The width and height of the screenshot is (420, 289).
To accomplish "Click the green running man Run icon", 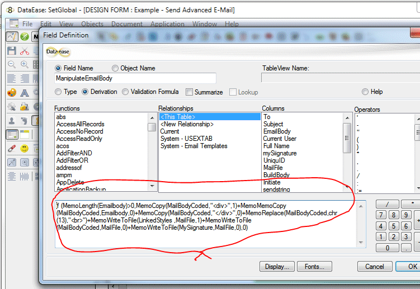I will click(25, 36).
